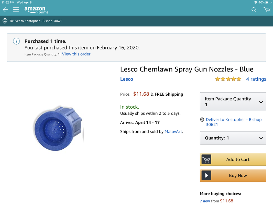Image resolution: width=273 pixels, height=204 pixels.
Task: Tap the info icon in purchase notice
Action: click(16, 41)
